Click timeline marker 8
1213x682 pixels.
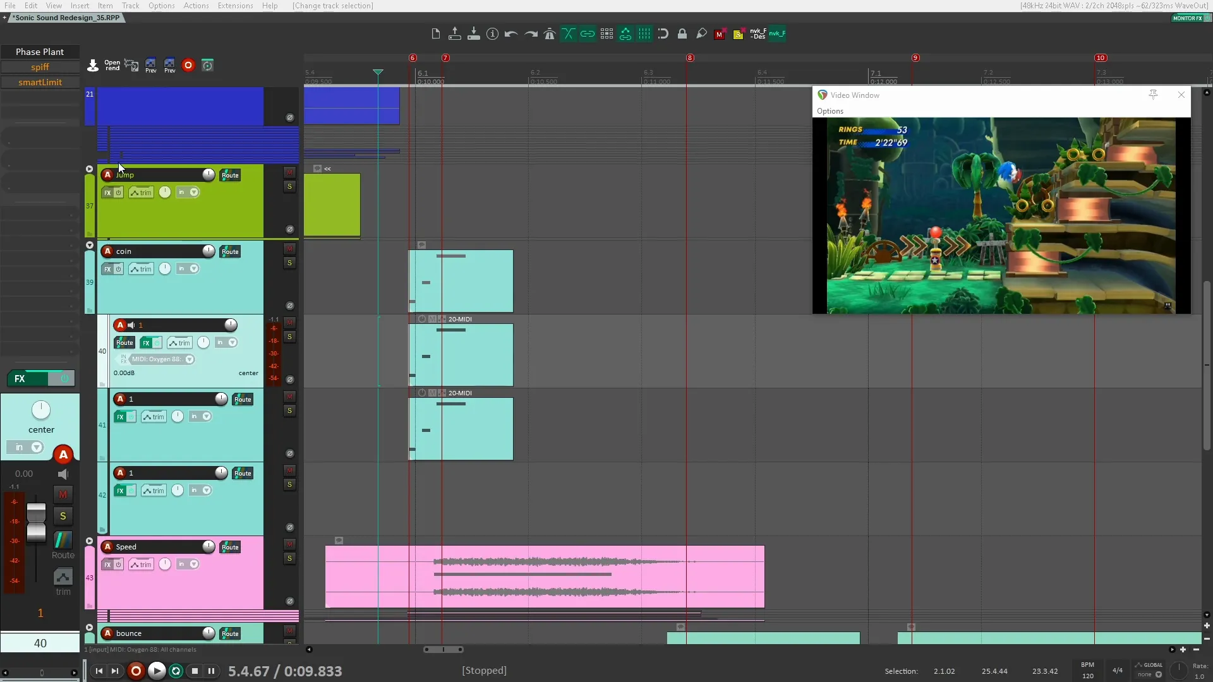coord(690,57)
